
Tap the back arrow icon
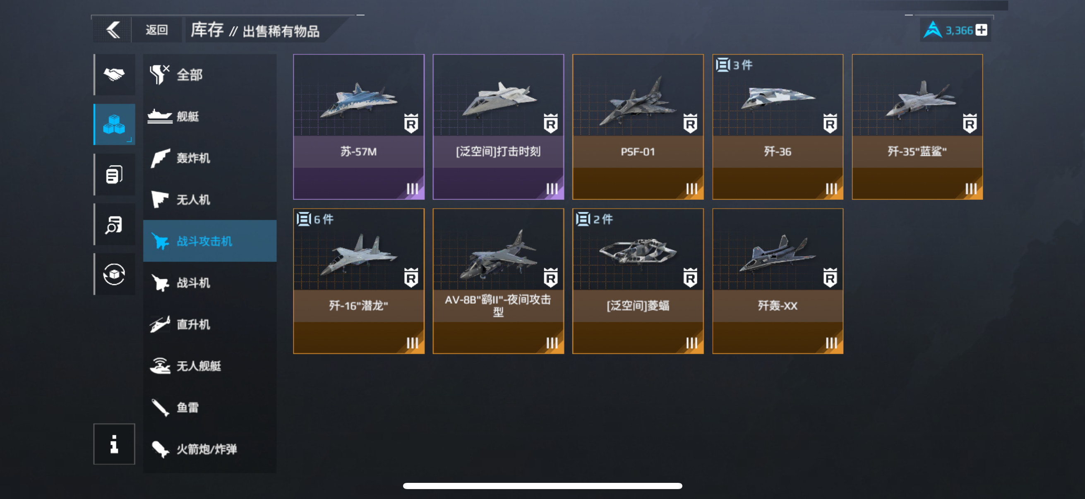(113, 30)
